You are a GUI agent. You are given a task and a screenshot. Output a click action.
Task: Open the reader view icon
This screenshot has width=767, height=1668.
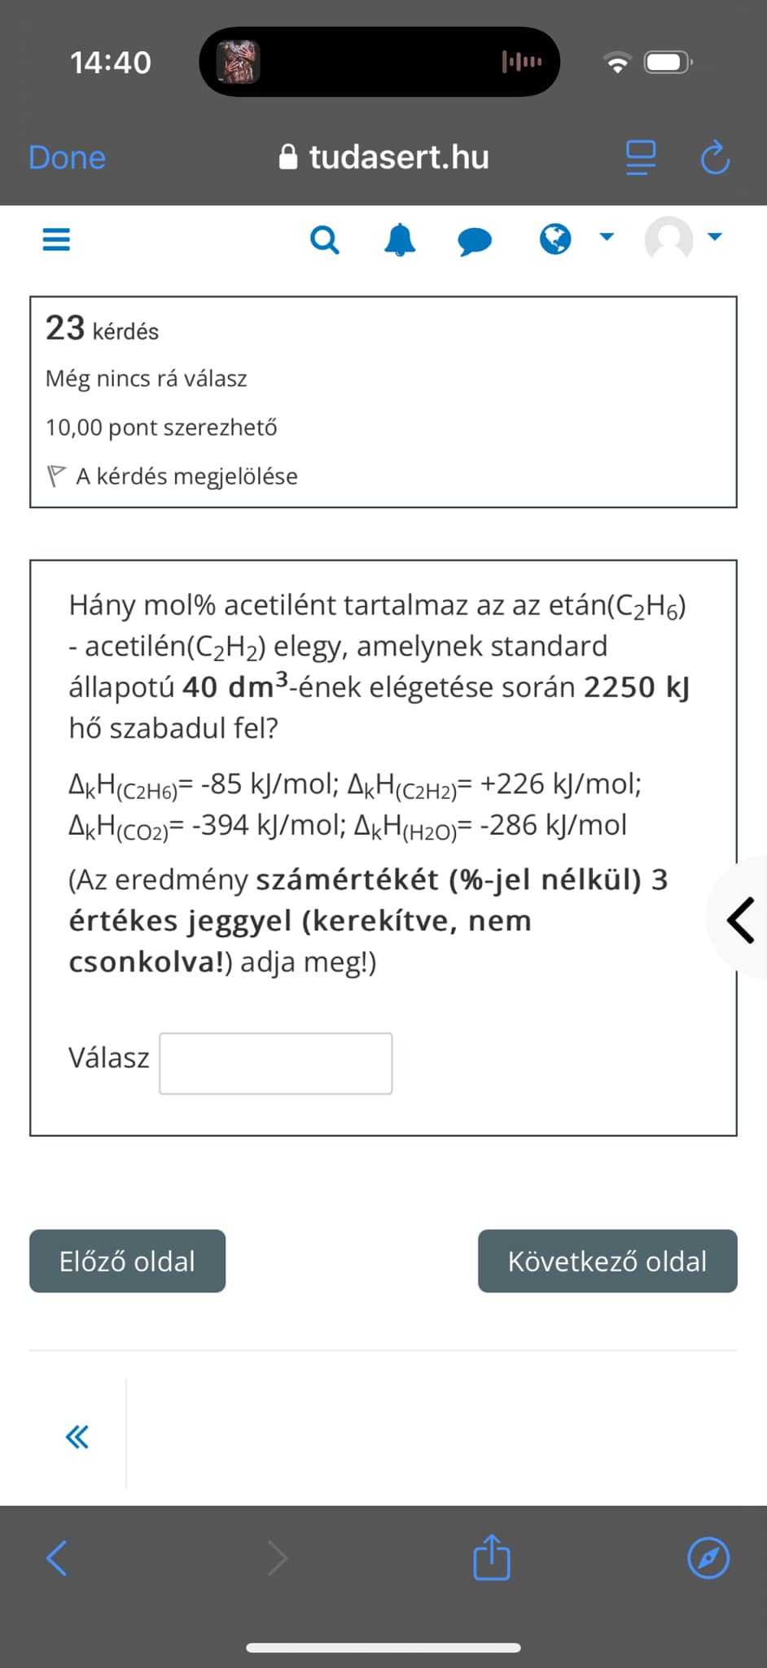coord(641,157)
